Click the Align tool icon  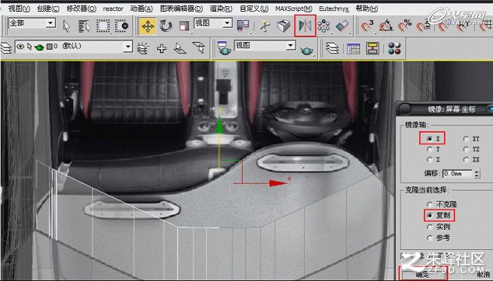[342, 25]
